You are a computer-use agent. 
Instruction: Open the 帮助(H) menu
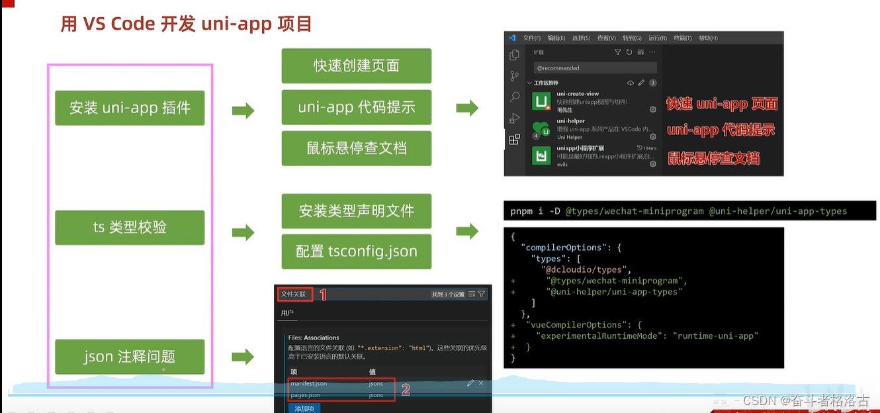click(x=708, y=38)
